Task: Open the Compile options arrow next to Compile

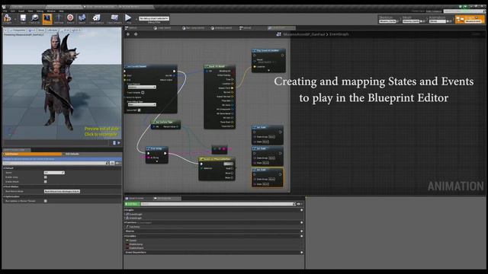Action: (x=15, y=19)
